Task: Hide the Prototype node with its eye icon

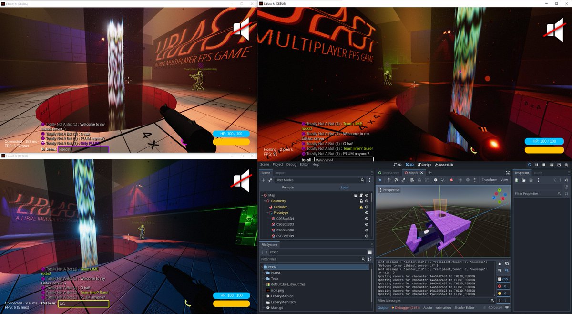Action: 367,213
